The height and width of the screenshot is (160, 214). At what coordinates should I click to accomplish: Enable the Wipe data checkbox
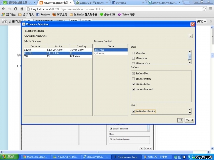[133, 53]
